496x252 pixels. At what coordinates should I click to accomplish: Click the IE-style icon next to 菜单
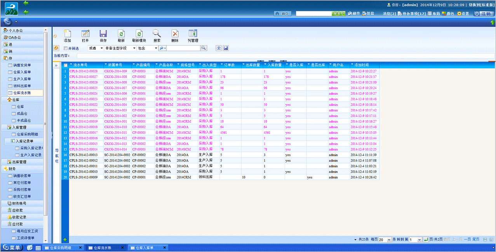(x=30, y=248)
